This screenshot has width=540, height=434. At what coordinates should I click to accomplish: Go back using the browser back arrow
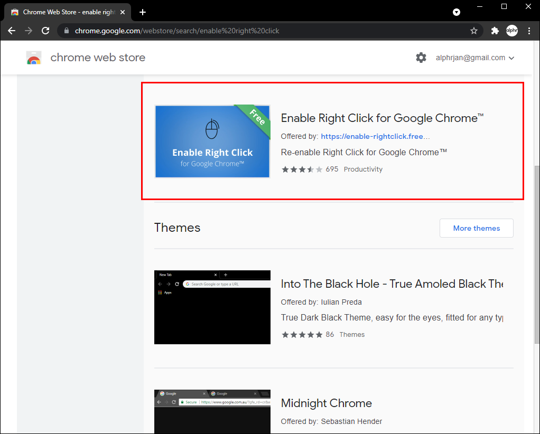click(x=12, y=31)
